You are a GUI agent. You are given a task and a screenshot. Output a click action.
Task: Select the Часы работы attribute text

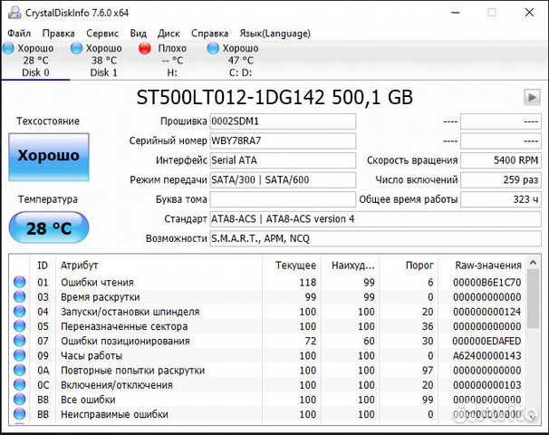coord(91,356)
